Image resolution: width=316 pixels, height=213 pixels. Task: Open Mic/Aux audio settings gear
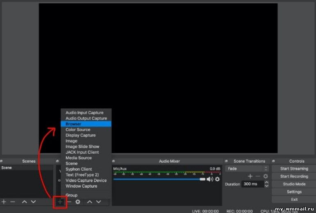(217, 179)
